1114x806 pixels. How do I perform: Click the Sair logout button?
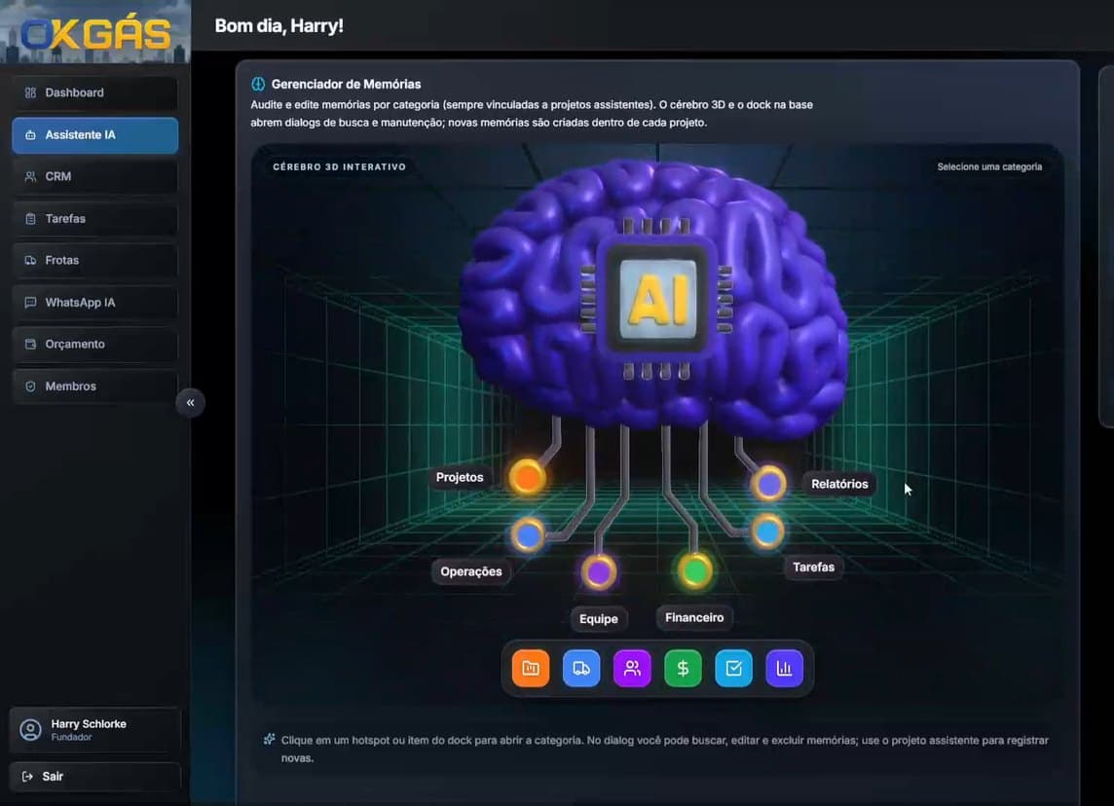(95, 776)
